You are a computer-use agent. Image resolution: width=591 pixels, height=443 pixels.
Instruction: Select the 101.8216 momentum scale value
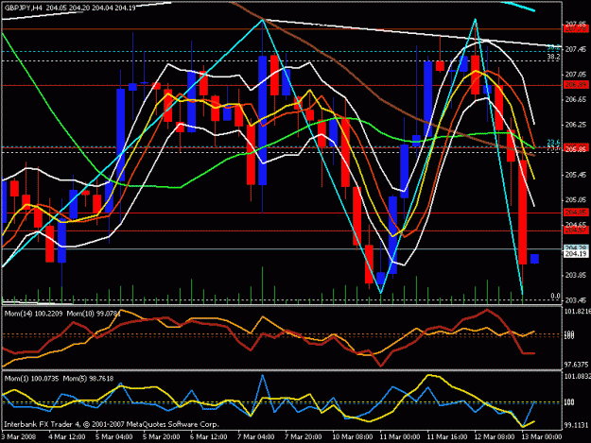click(x=576, y=312)
